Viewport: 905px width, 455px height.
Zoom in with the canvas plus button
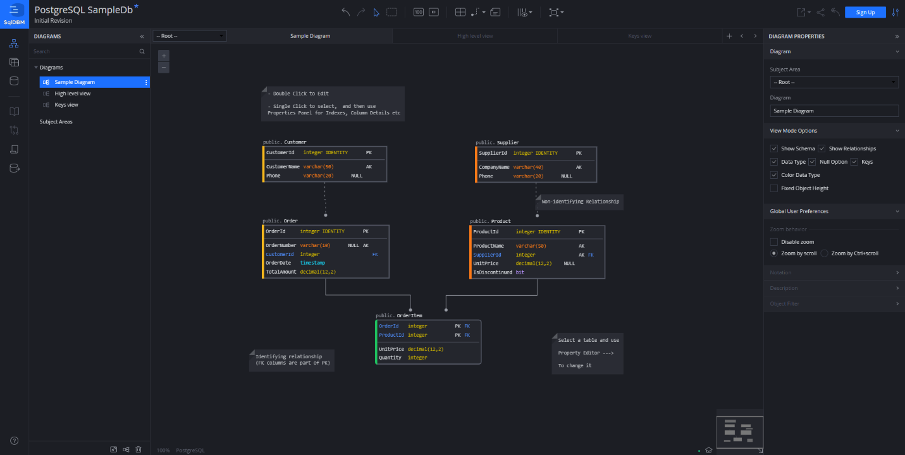click(x=164, y=56)
